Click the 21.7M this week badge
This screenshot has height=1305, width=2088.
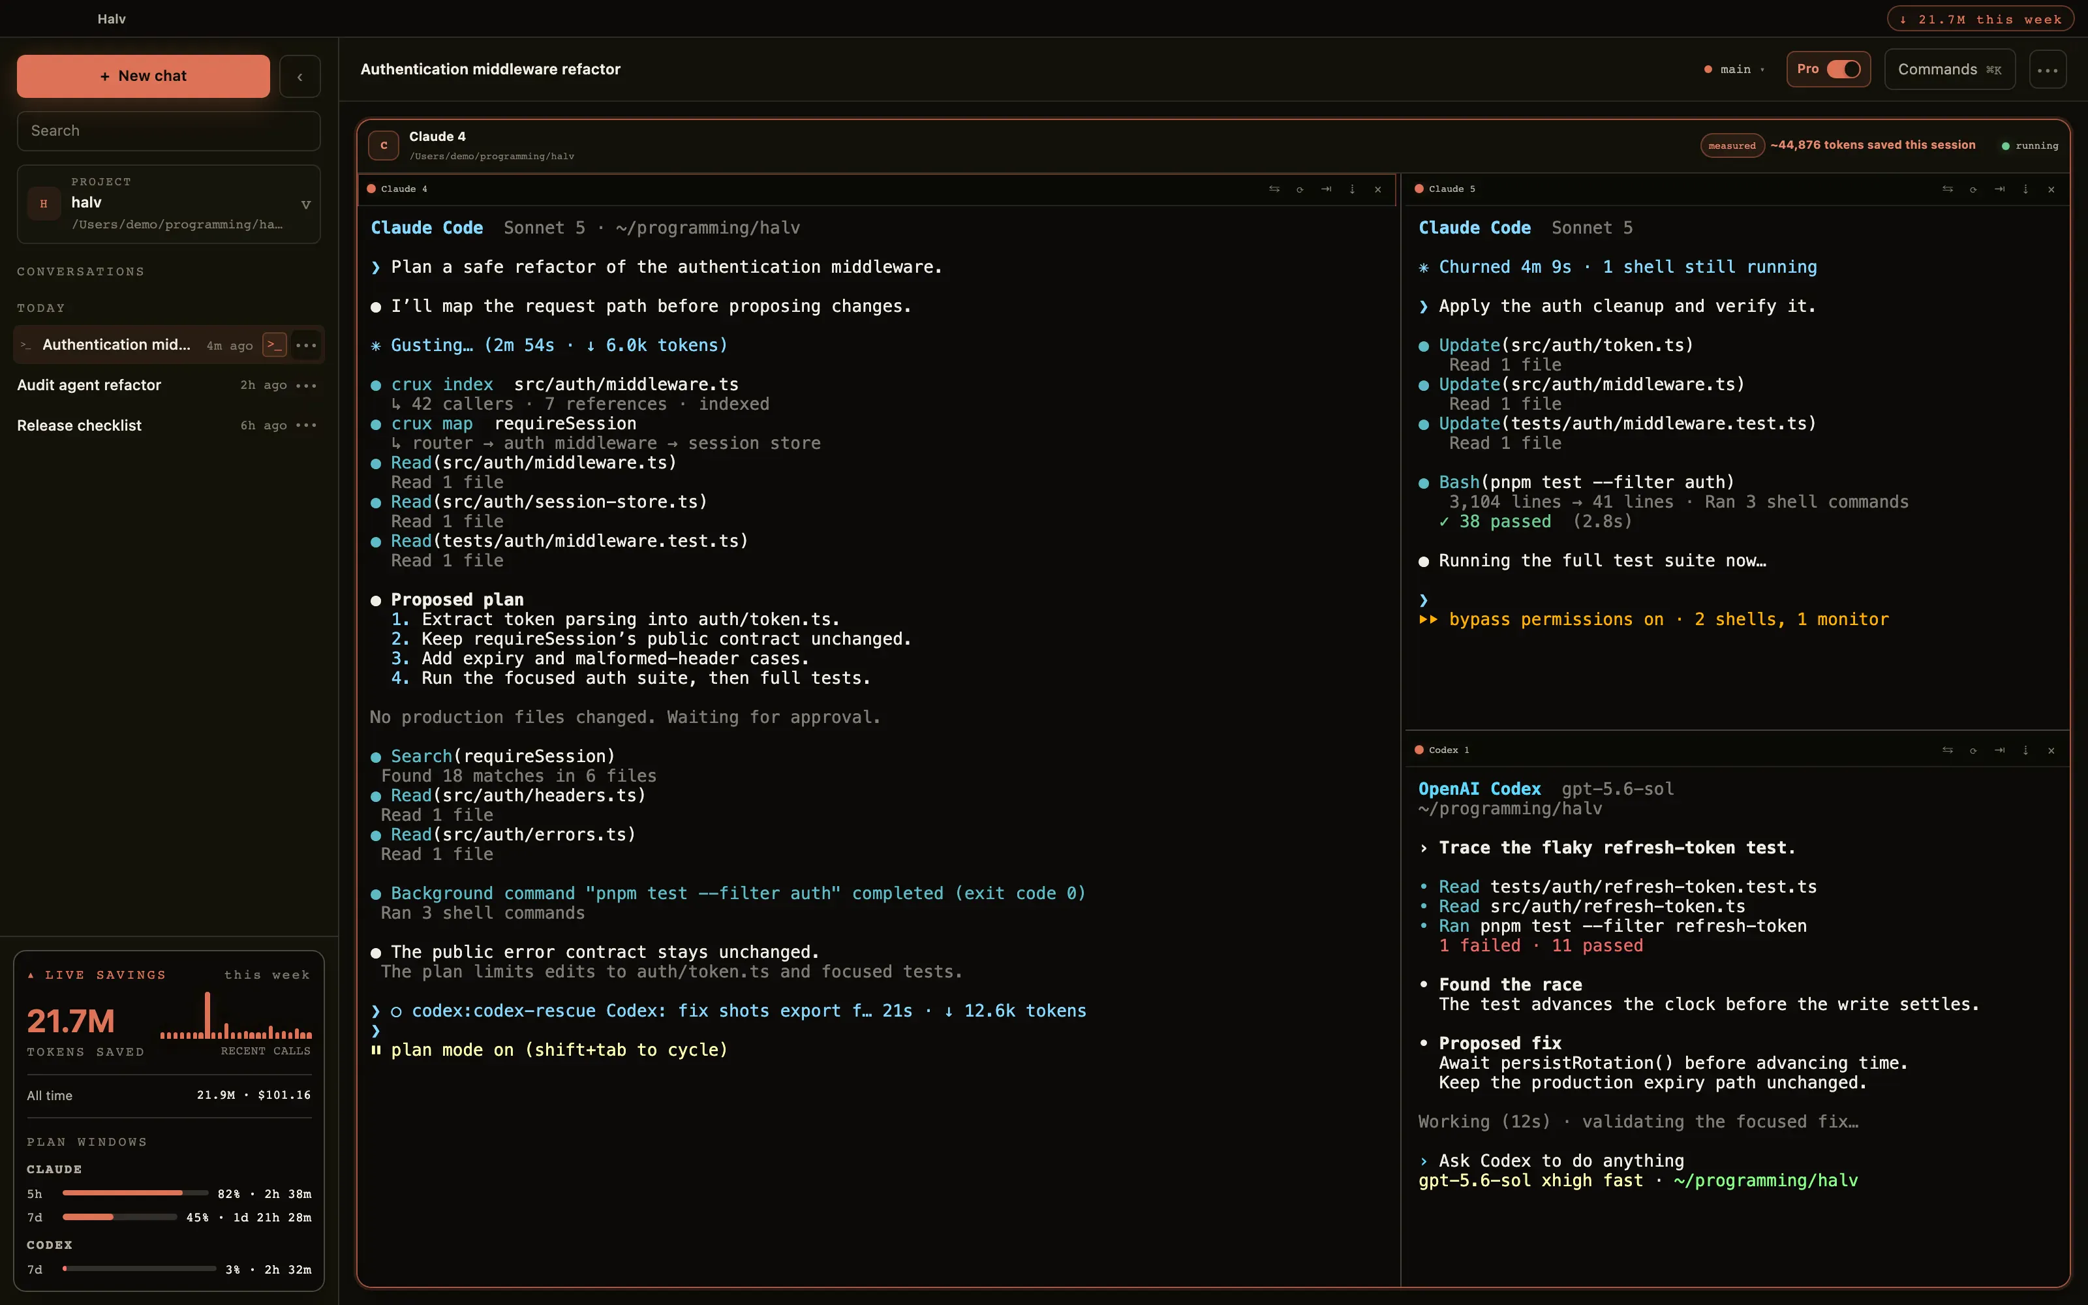click(x=1980, y=19)
